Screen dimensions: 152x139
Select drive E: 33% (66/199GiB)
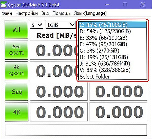coord(112,38)
